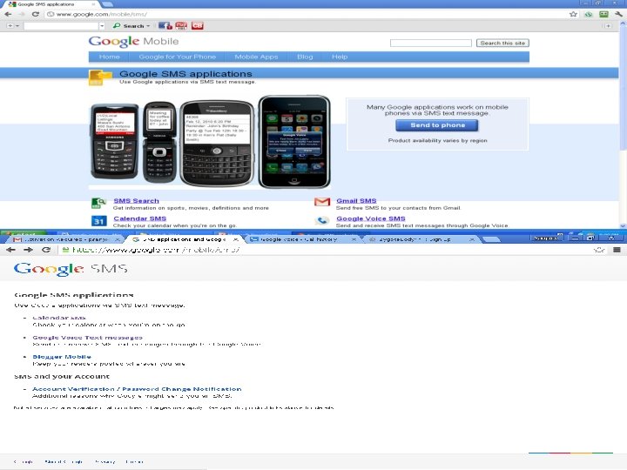Click BlackBerry phone image
The width and height of the screenshot is (627, 470).
pos(216,143)
